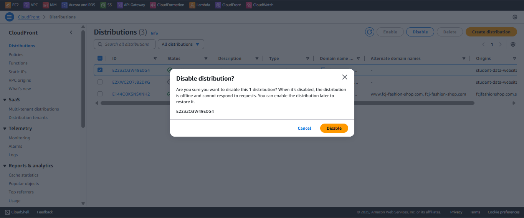Open table preferences gear icon
The height and width of the screenshot is (218, 524).
click(x=513, y=45)
